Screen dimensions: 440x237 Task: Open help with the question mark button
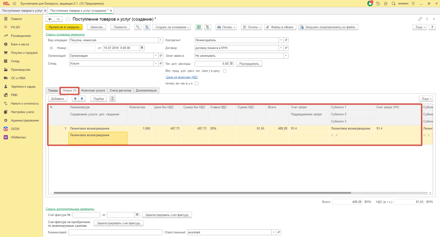[x=432, y=27]
